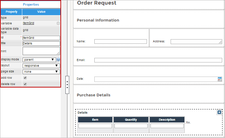Click the Property column header

(11, 12)
